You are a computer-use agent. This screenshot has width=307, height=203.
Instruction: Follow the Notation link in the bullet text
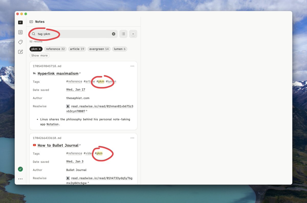pyautogui.click(x=52, y=124)
